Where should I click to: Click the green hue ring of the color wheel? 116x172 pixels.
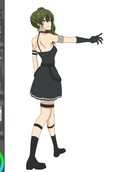2,161
